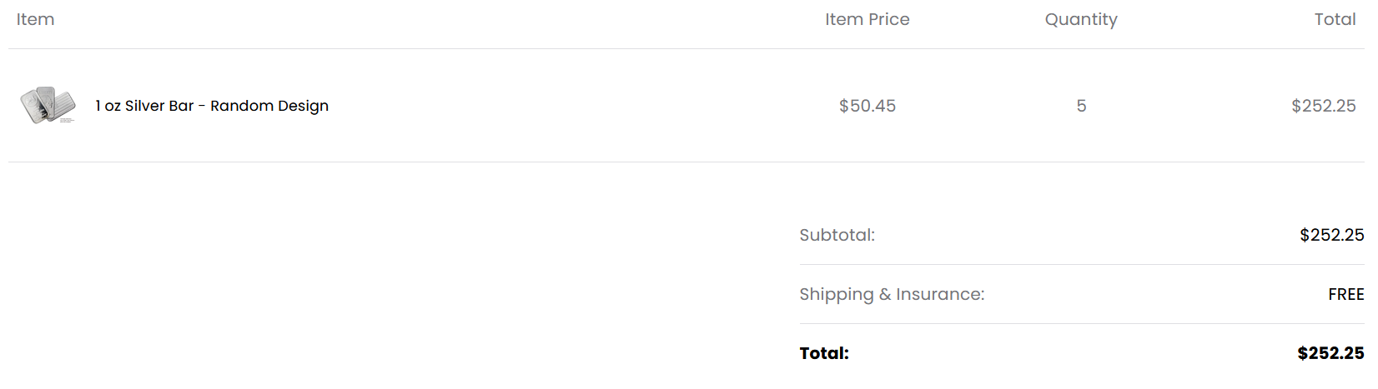Click the tiny fine-print caption beside the thumbnail
The image size is (1378, 389).
[68, 121]
